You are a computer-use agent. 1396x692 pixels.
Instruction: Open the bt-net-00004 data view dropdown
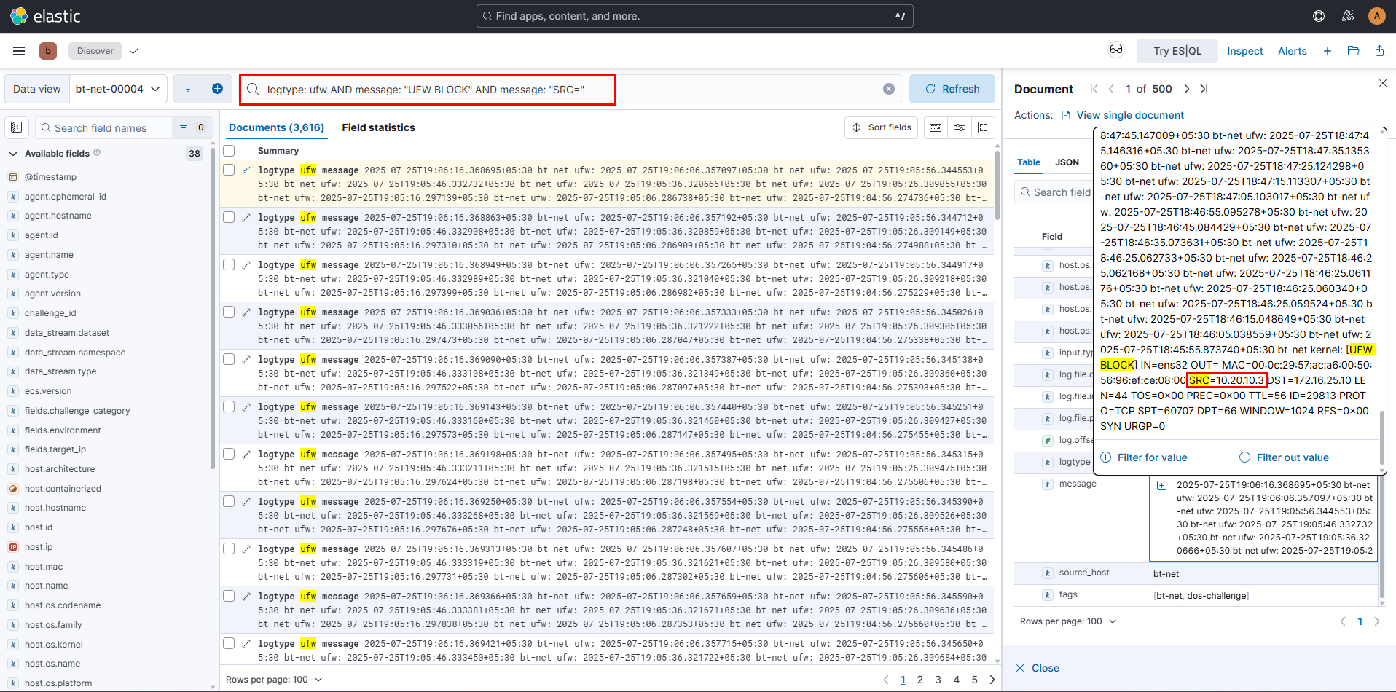[x=118, y=89]
